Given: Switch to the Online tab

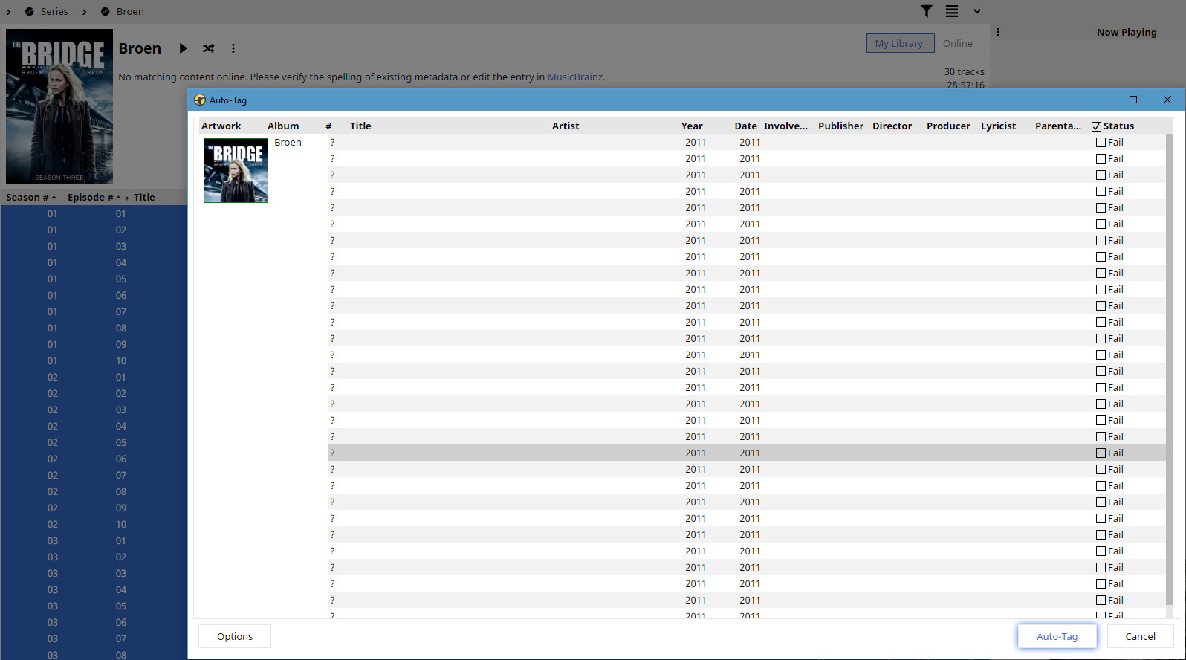Looking at the screenshot, I should 957,44.
